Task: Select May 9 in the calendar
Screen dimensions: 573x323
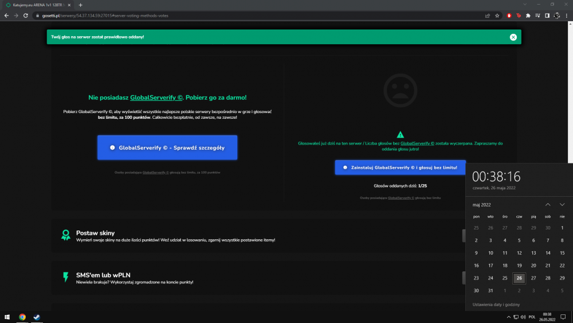Action: click(476, 253)
